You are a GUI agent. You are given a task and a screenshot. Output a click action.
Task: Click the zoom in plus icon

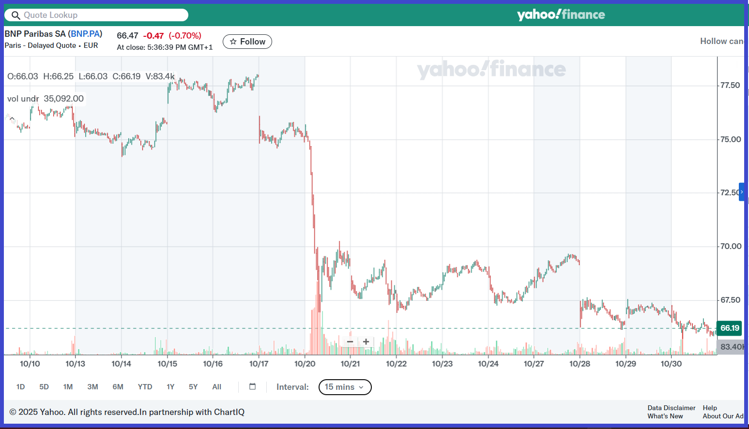(x=366, y=342)
